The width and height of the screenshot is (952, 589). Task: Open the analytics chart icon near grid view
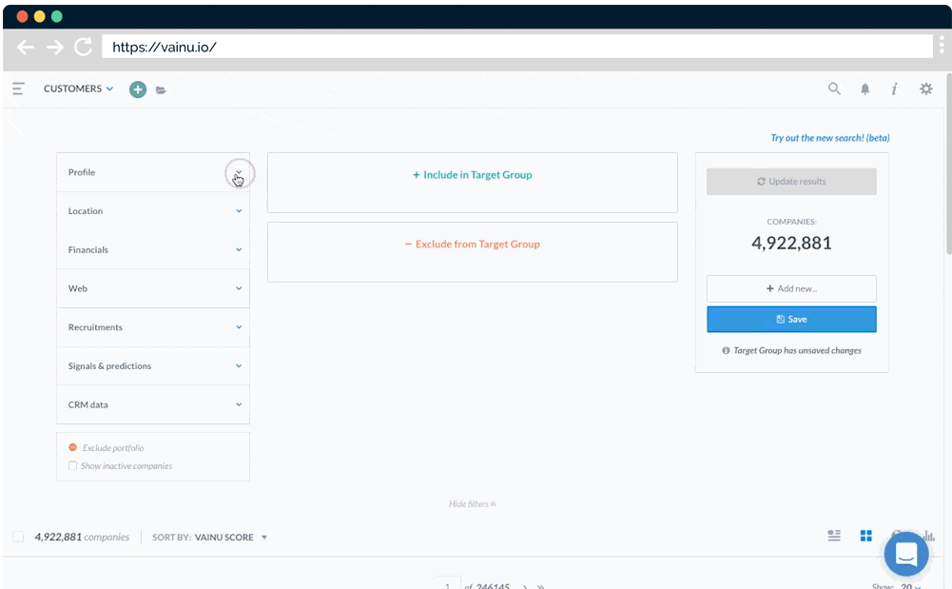(x=928, y=536)
